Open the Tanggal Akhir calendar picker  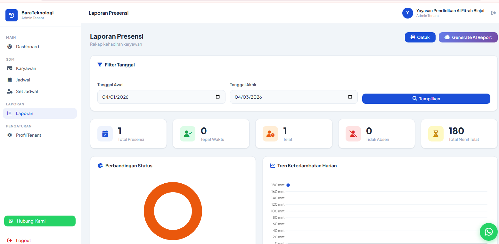(x=350, y=97)
